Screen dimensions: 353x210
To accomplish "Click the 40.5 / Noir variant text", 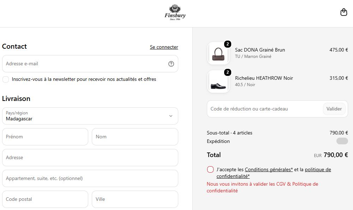I will 245,85.
